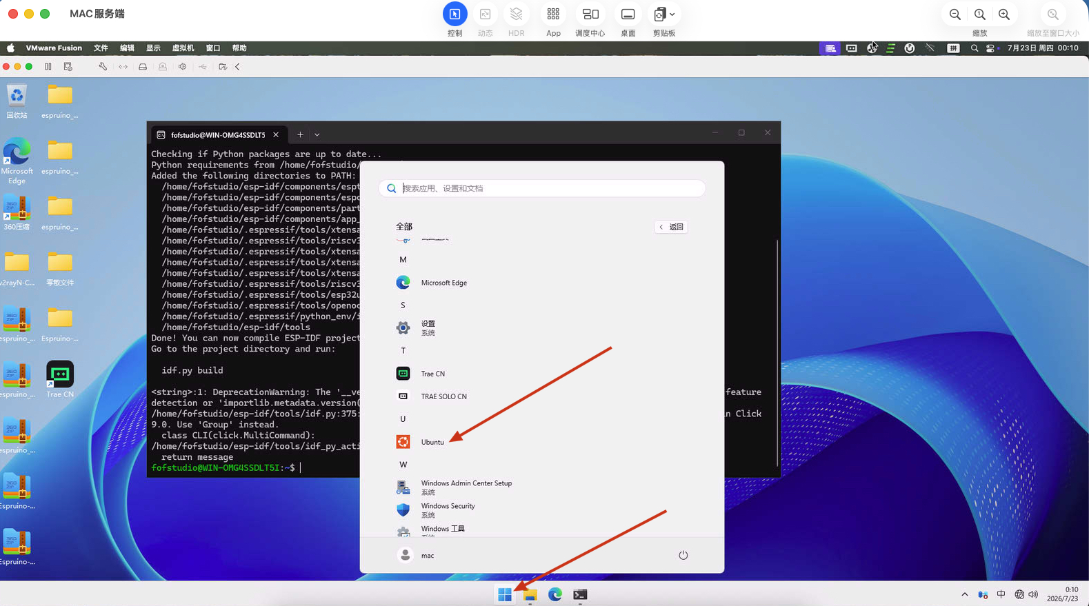This screenshot has height=606, width=1089.
Task: Open the 窗口 menu in the menu bar
Action: [213, 48]
